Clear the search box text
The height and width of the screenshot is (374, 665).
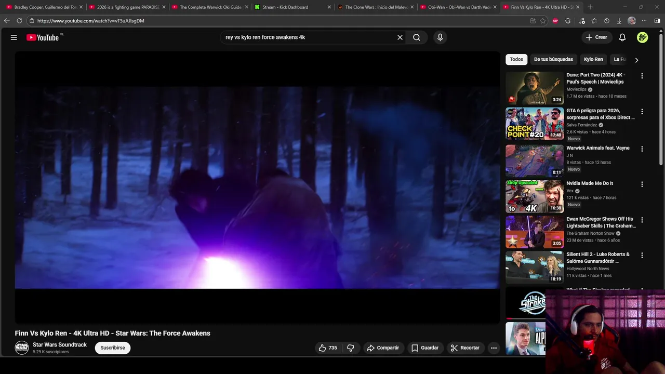[x=400, y=37]
